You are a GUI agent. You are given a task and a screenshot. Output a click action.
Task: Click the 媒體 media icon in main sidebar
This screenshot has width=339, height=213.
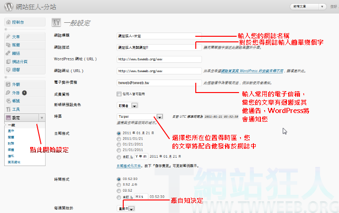(x=8, y=45)
